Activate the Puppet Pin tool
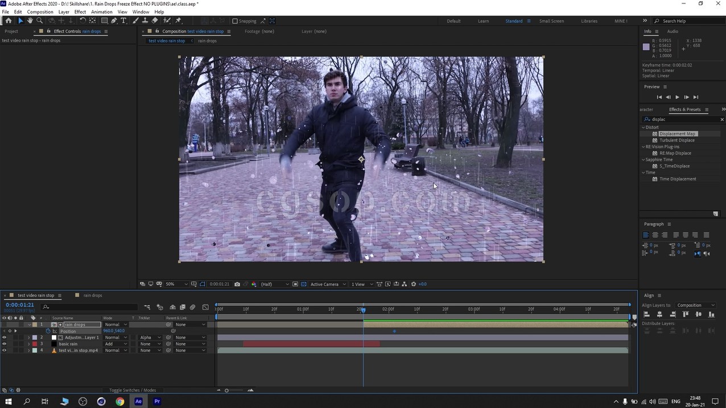 [178, 21]
